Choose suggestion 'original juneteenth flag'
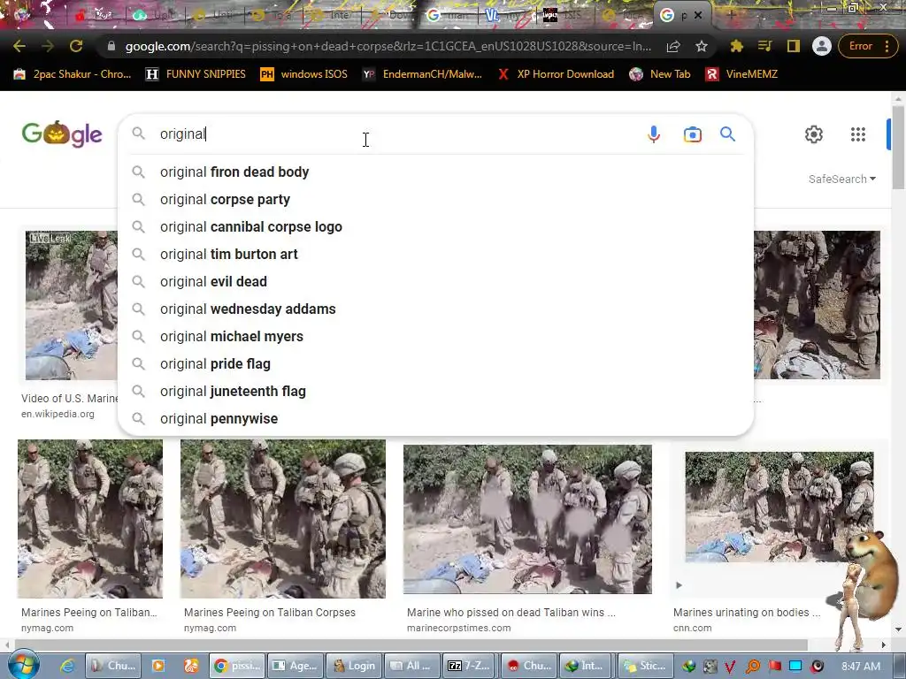Viewport: 906px width, 679px height. tap(435, 392)
